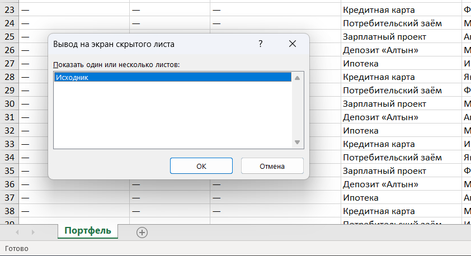Click second column dash cell in row 36
Screen dimensions: 471x256
pyautogui.click(x=169, y=184)
